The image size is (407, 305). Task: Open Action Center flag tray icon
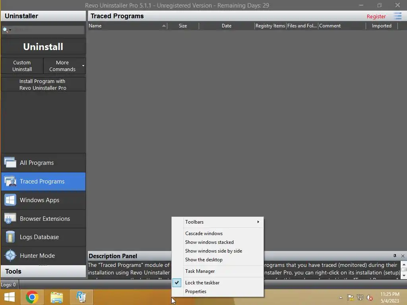click(351, 297)
